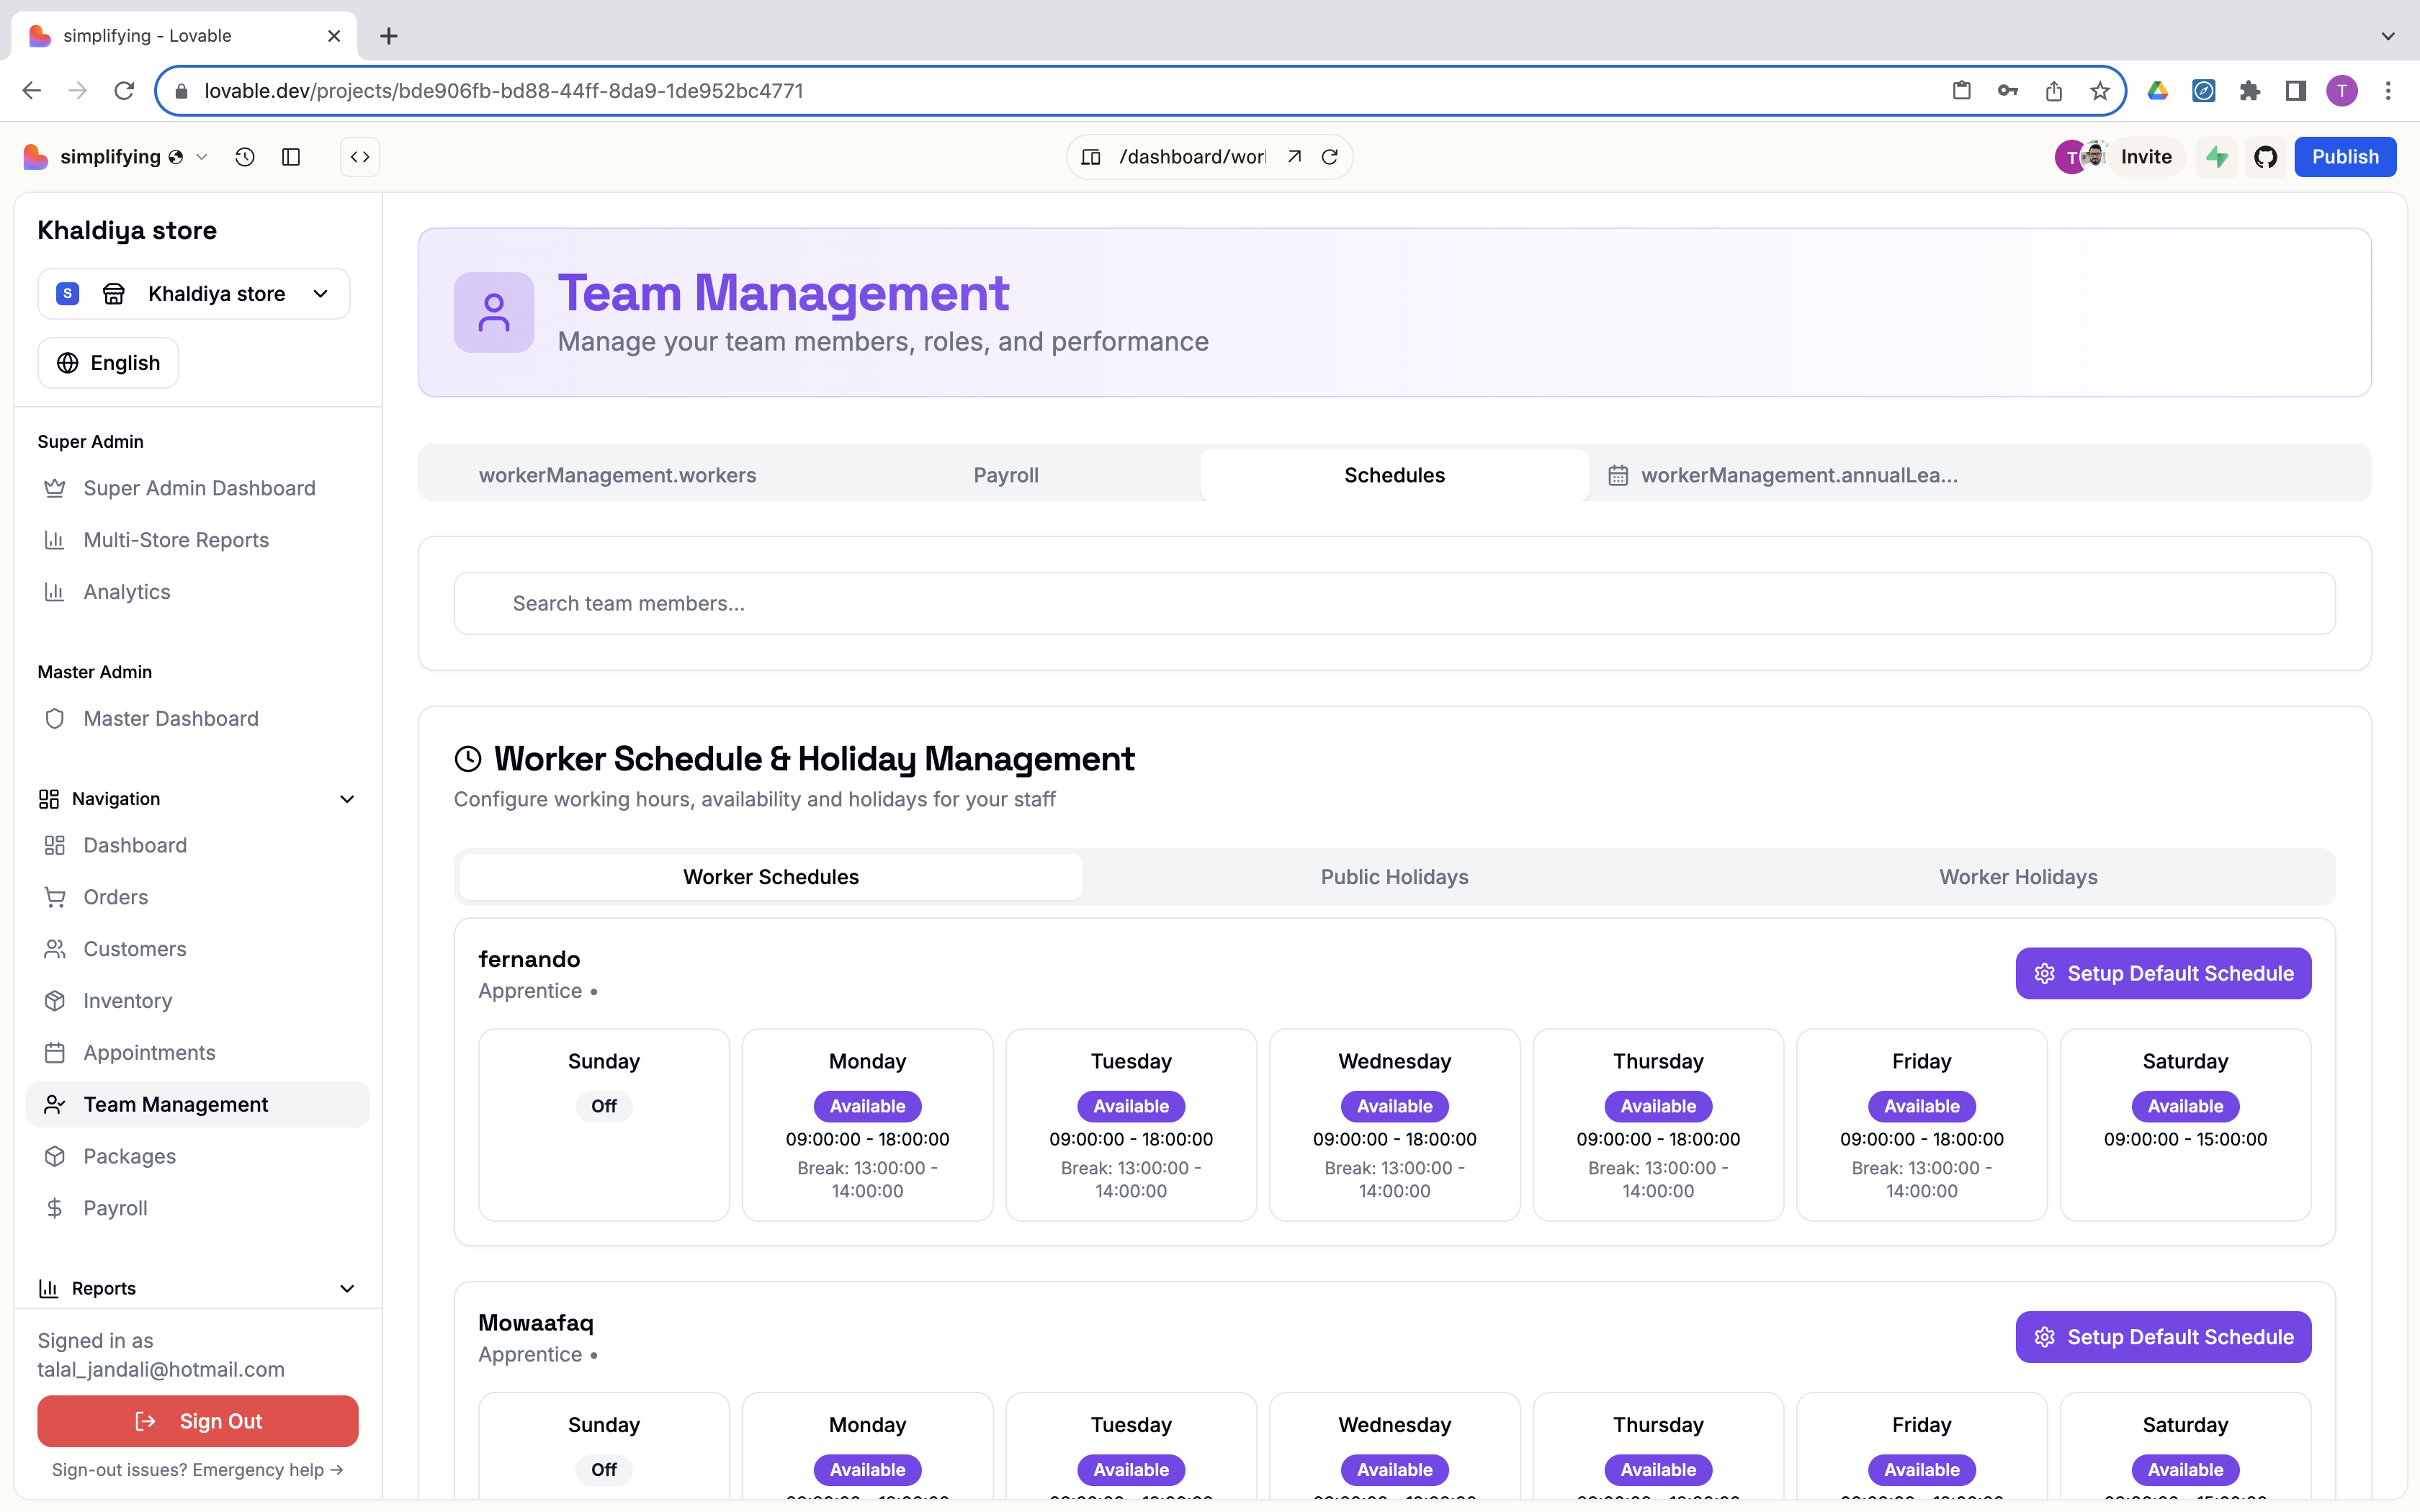
Task: Open Team Management in sidebar
Action: (x=198, y=1105)
